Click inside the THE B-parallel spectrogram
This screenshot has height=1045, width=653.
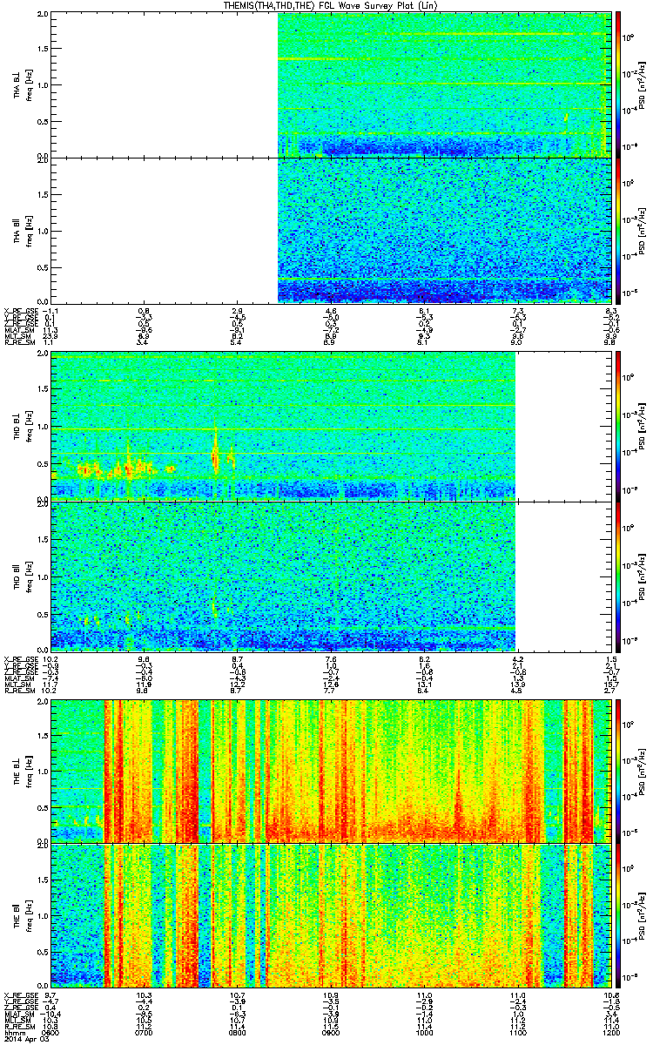tap(329, 915)
